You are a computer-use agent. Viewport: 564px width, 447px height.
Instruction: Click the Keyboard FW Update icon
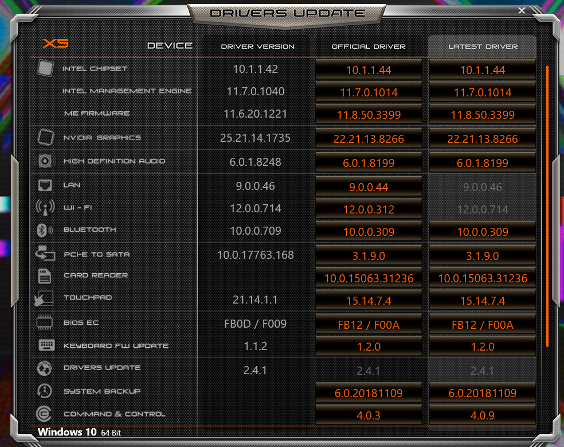[46, 345]
